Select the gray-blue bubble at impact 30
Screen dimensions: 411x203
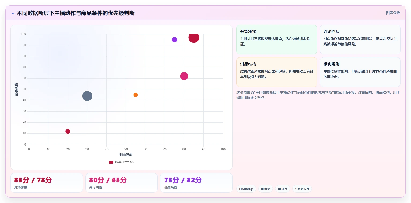[x=87, y=96]
